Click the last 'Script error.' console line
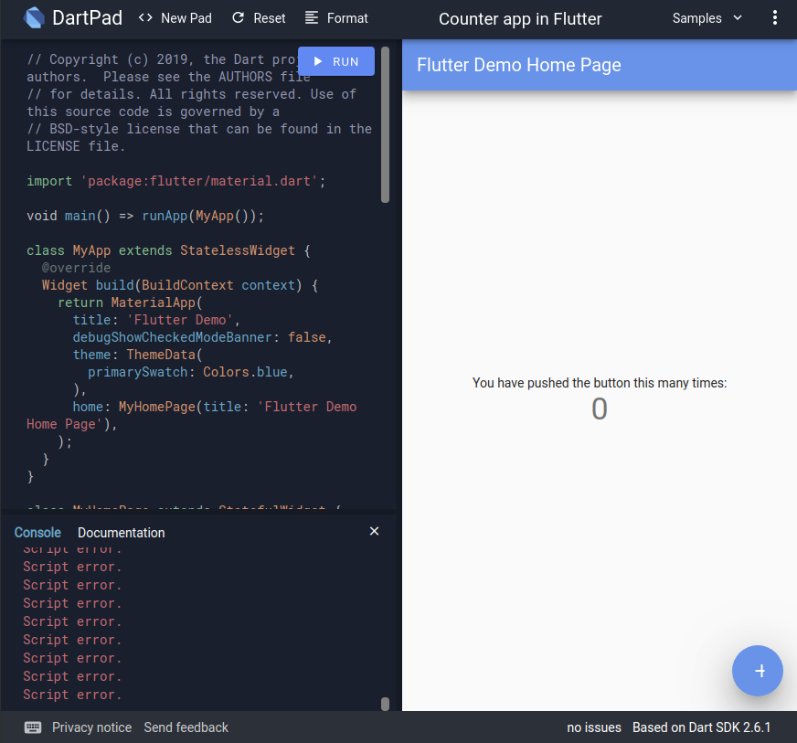The height and width of the screenshot is (743, 797). tap(72, 695)
